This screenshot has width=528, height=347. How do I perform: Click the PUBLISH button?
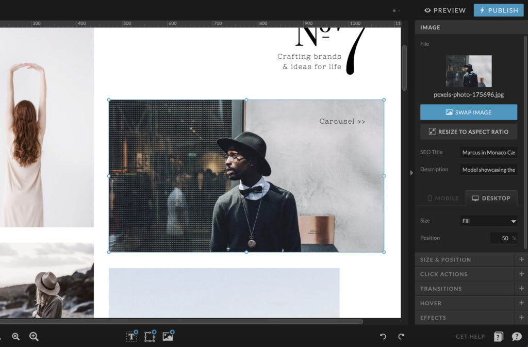click(x=498, y=10)
